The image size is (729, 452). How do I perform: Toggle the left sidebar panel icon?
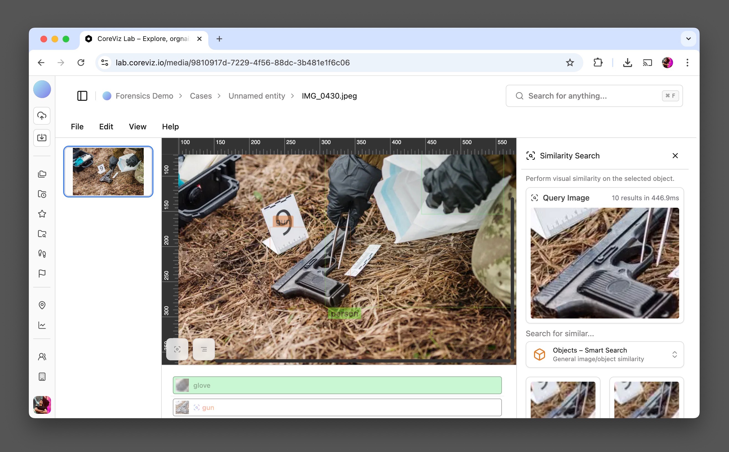pyautogui.click(x=82, y=96)
